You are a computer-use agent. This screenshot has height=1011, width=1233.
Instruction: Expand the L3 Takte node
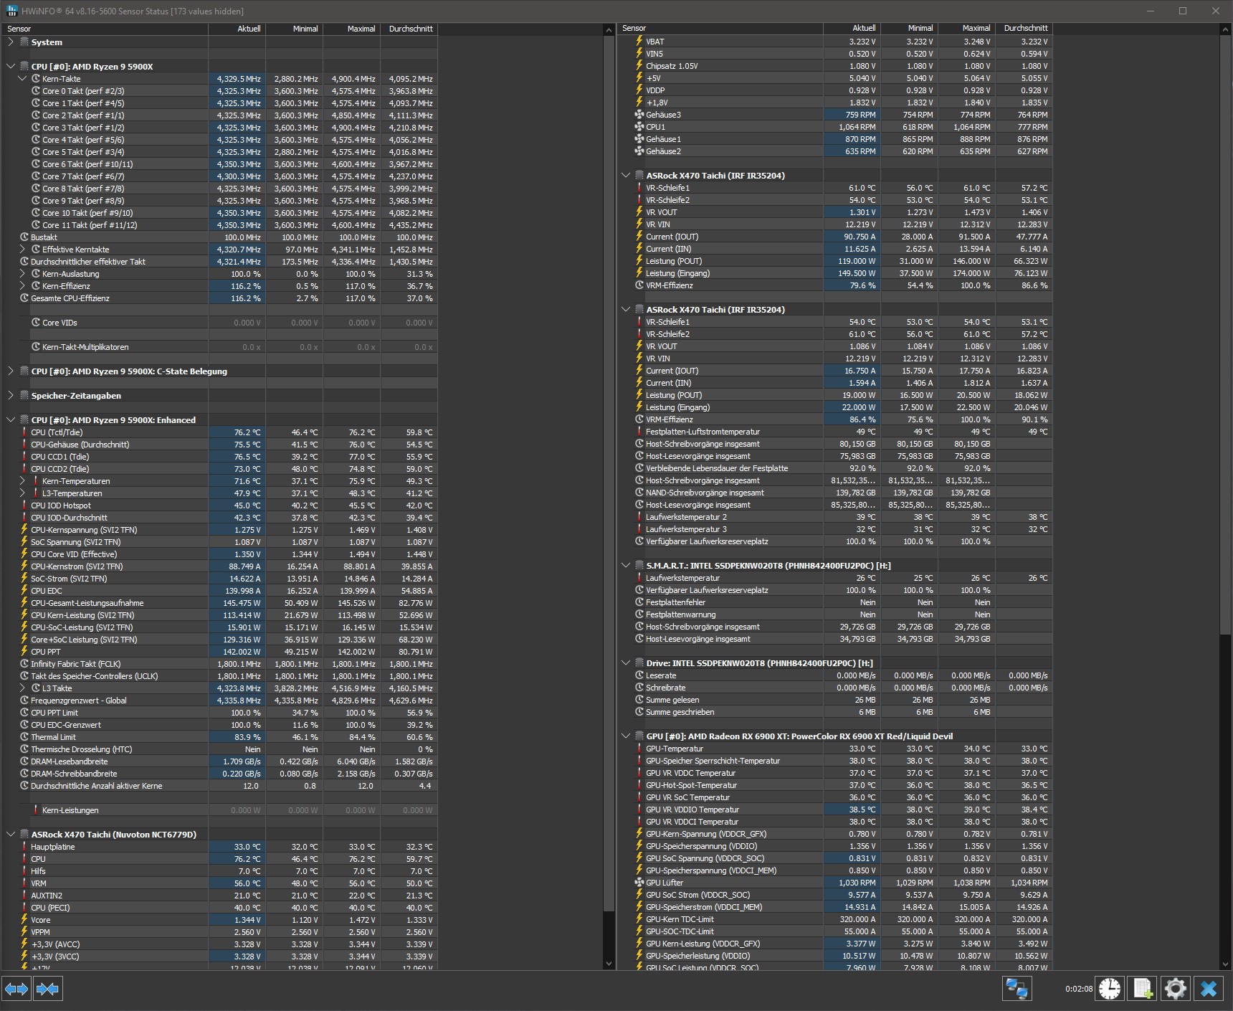(x=22, y=688)
